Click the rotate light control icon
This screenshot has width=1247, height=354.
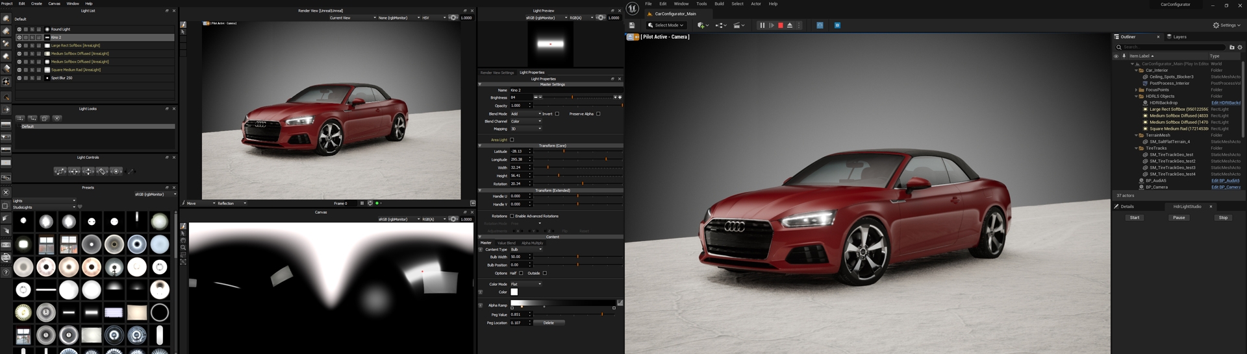pos(102,171)
